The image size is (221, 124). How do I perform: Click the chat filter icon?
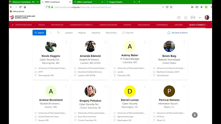point(58,33)
